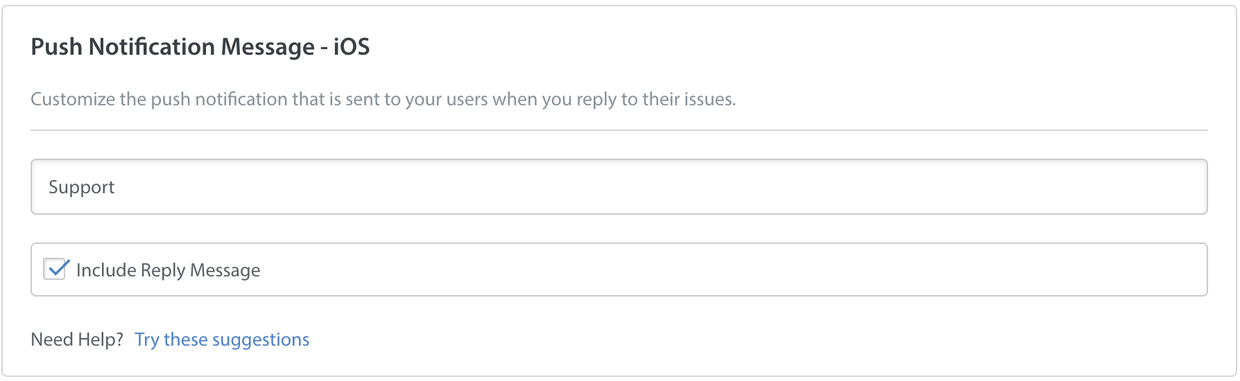Select the Push Notification Message - iOS heading

pyautogui.click(x=200, y=46)
